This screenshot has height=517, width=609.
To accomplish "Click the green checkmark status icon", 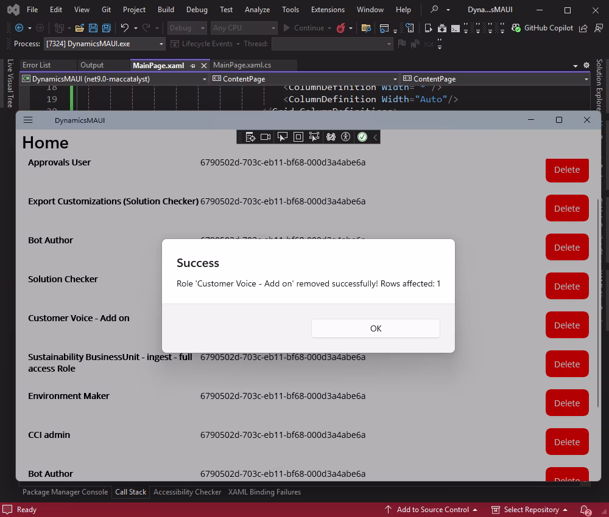I will coord(362,137).
